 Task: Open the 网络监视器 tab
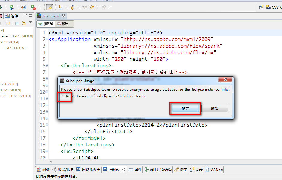[x=88, y=170]
